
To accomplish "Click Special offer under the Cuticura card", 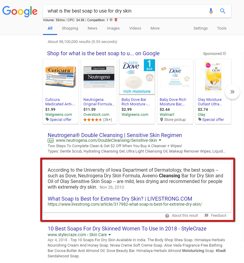I will [x=60, y=120].
